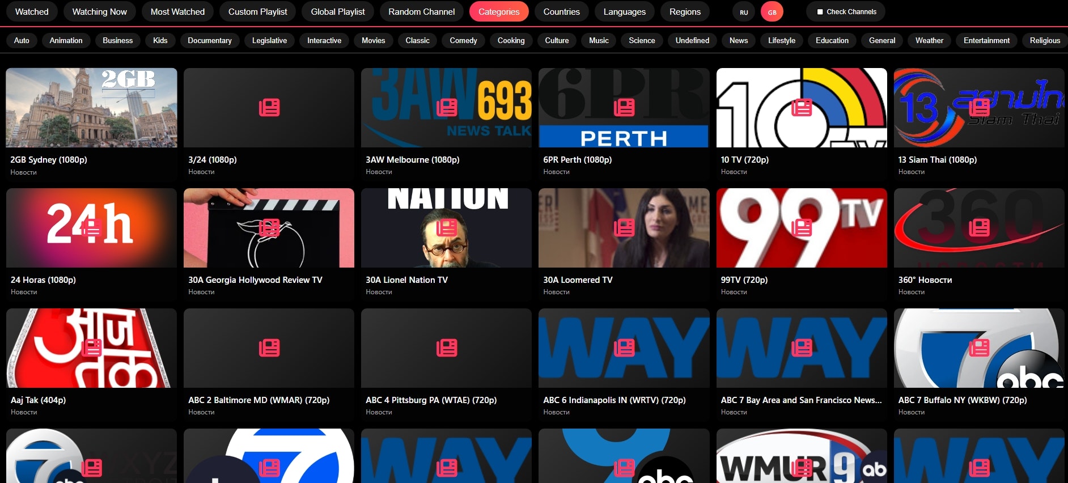Screen dimensions: 1068x483
Task: Click the news icon on 360° Новости thumbnail
Action: tap(979, 227)
